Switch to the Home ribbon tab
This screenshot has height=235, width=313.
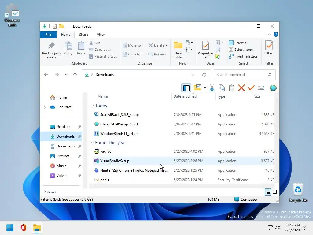pyautogui.click(x=66, y=35)
